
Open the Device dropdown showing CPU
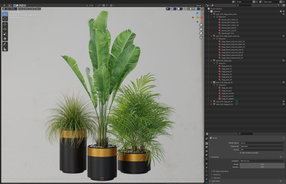262,150
